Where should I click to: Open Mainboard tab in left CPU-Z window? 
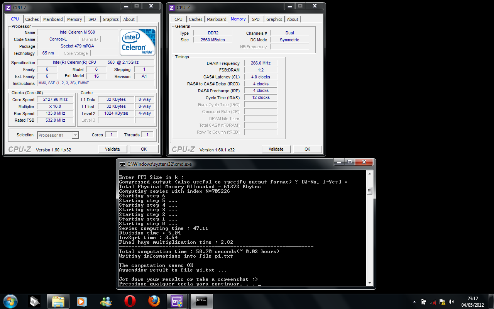tap(53, 19)
